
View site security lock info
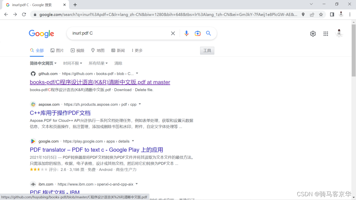[35, 15]
